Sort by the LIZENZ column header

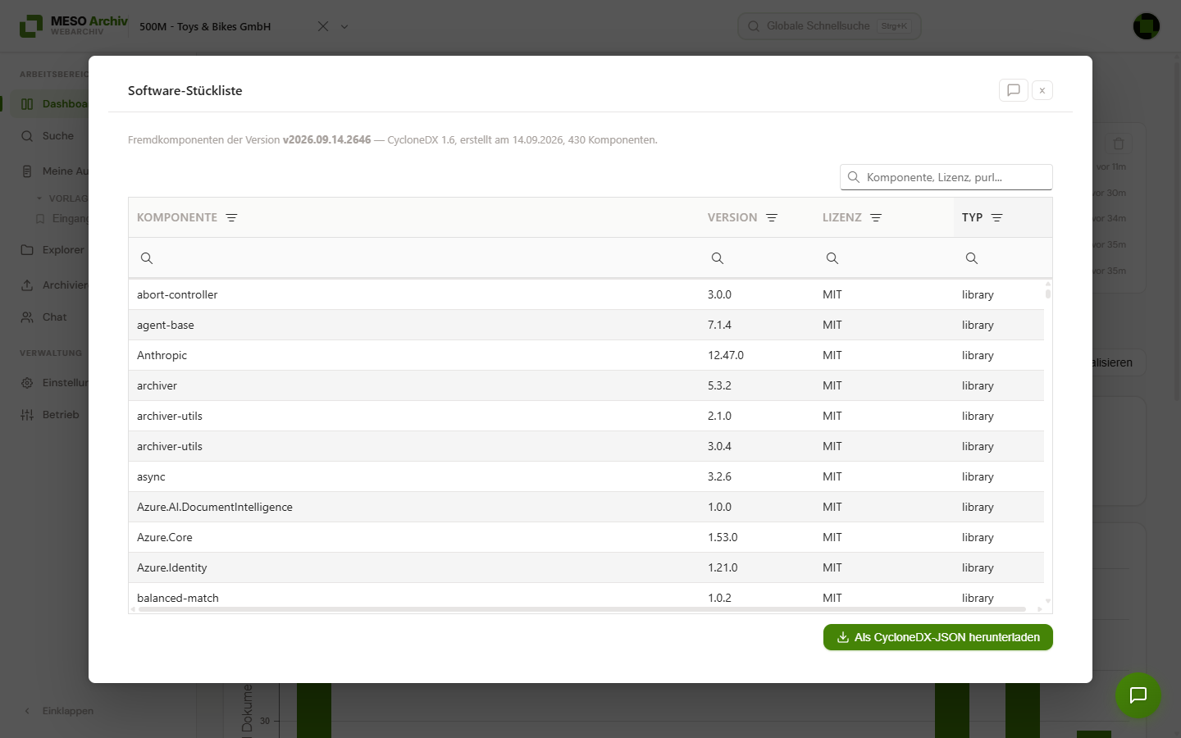842,217
